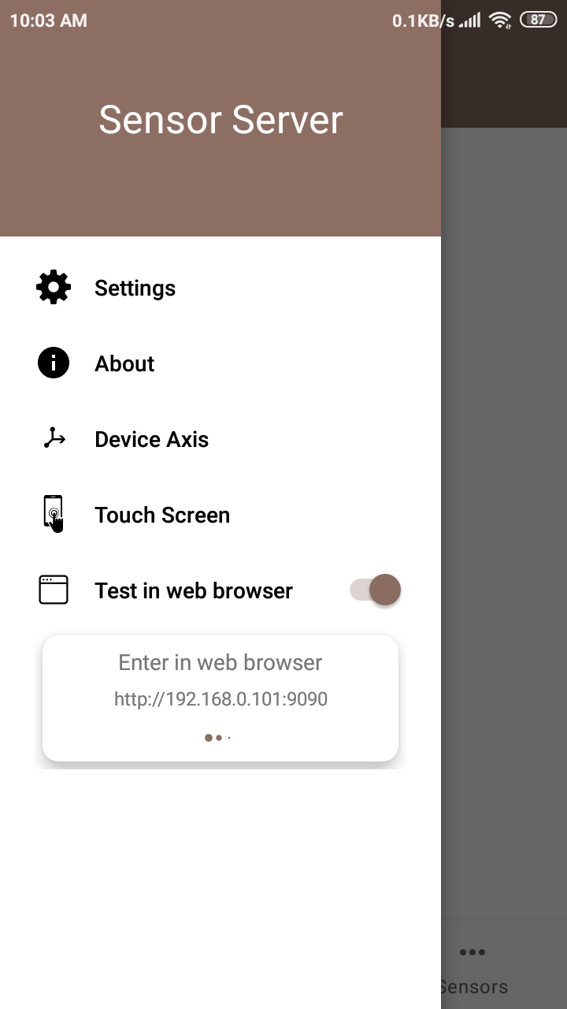Image resolution: width=567 pixels, height=1009 pixels.
Task: Tap the Settings gear icon
Action: [x=54, y=287]
